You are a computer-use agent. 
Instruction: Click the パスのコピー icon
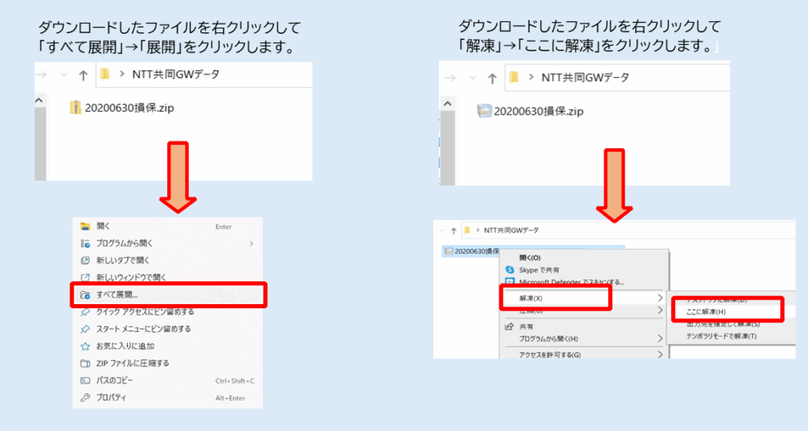pyautogui.click(x=85, y=381)
